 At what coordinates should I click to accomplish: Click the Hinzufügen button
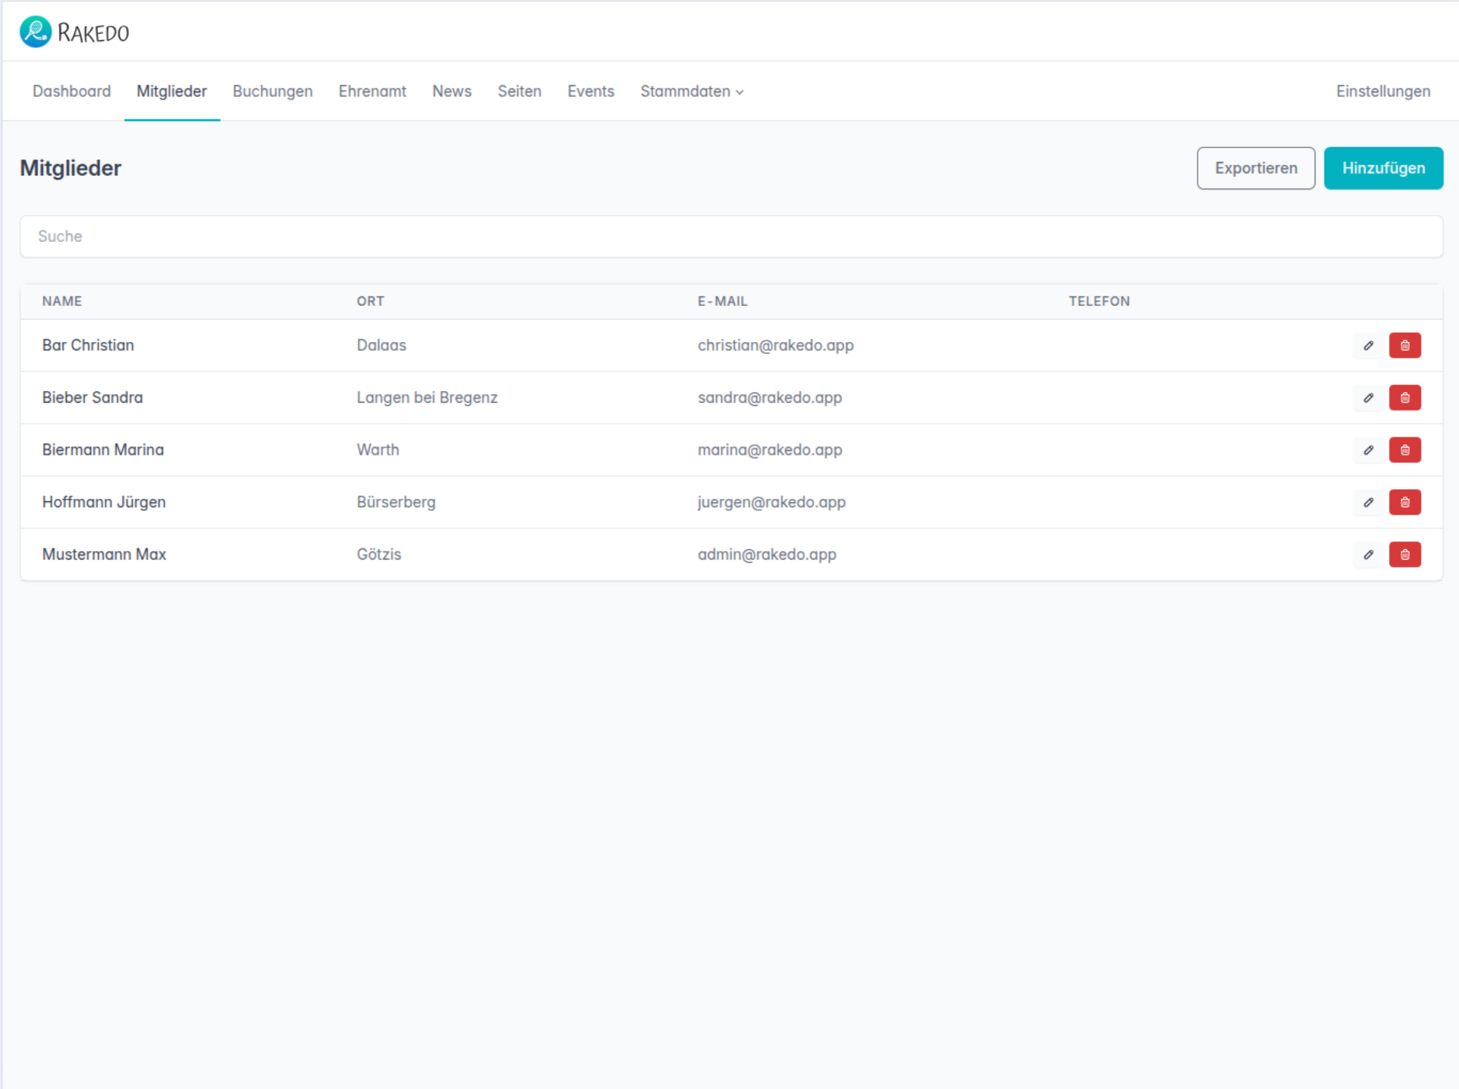click(1383, 168)
